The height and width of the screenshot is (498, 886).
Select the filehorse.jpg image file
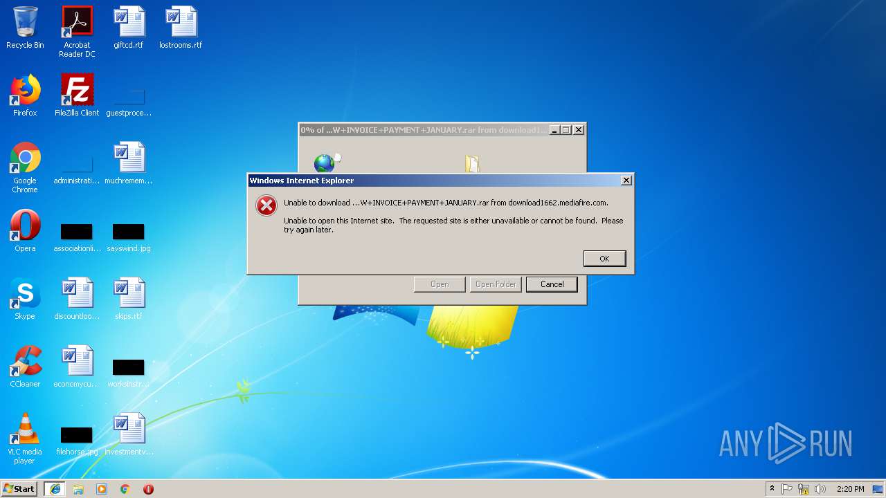(x=77, y=441)
